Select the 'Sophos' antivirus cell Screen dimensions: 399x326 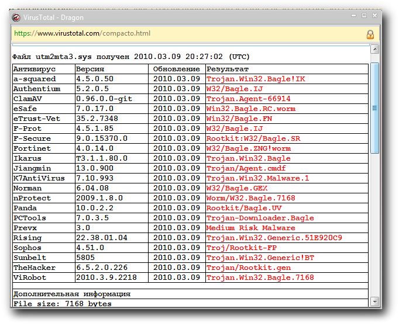[44, 248]
